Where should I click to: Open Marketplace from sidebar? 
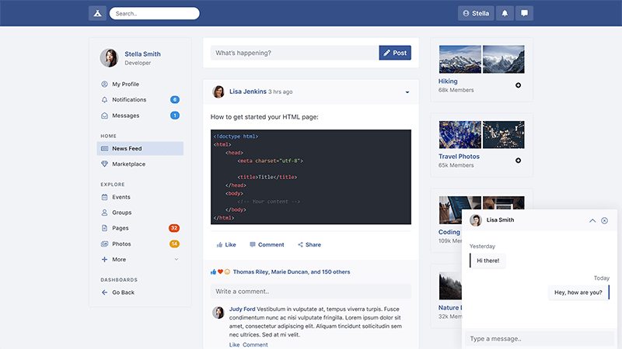click(128, 164)
